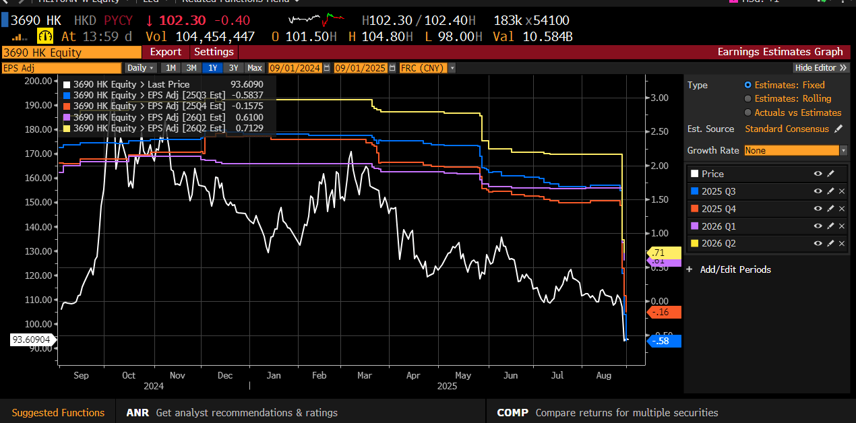Toggle visibility of the Price series
The image size is (856, 423).
coord(818,174)
